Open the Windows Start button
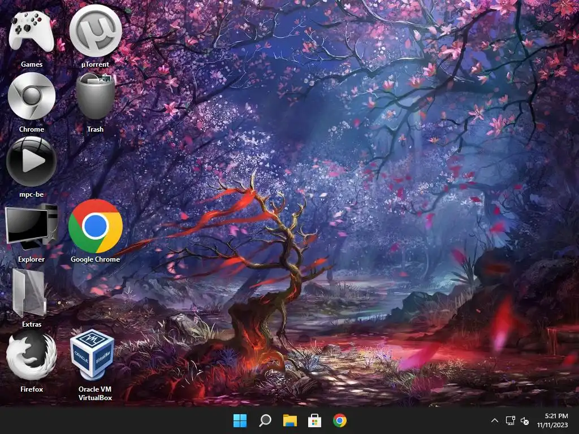579x434 pixels. click(240, 420)
